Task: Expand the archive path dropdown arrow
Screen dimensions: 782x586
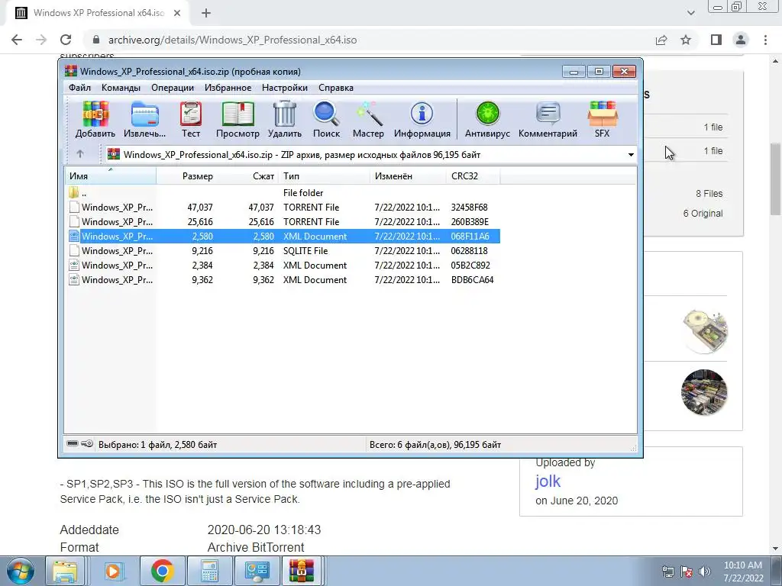Action: pyautogui.click(x=630, y=154)
